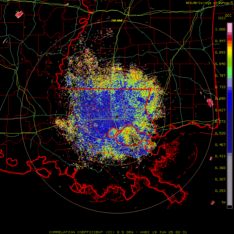Pick the bright green color bar segment
This screenshot has height=234, width=234.
[230, 71]
